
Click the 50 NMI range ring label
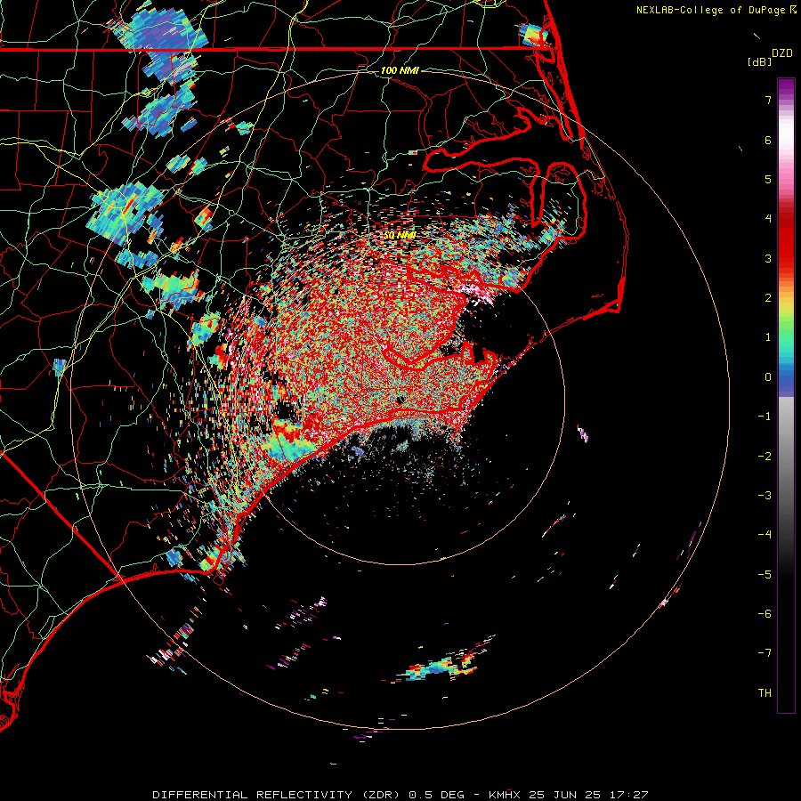[x=400, y=235]
